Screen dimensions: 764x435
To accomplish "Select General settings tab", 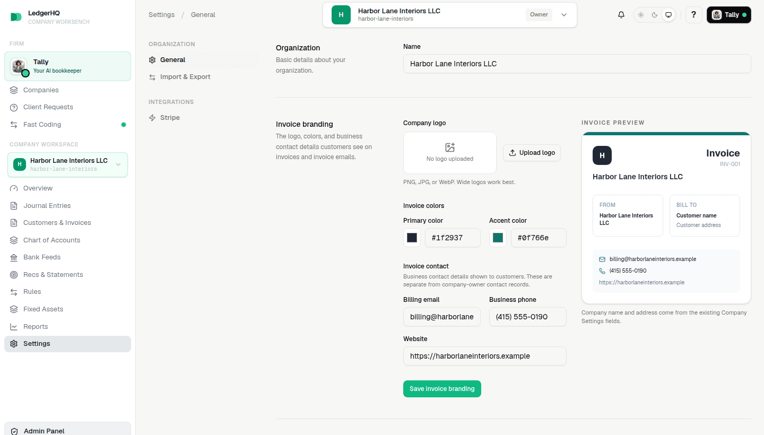I will point(203,60).
